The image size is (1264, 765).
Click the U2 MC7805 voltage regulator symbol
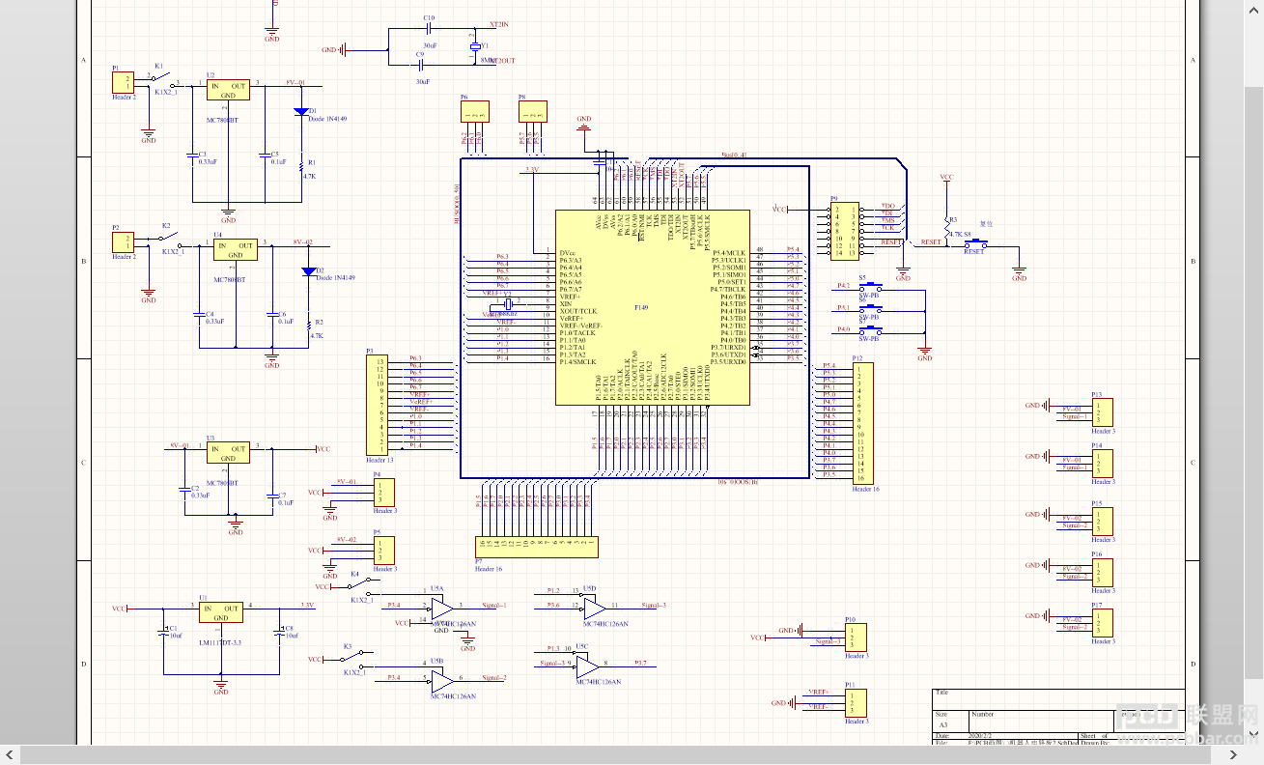(x=228, y=90)
